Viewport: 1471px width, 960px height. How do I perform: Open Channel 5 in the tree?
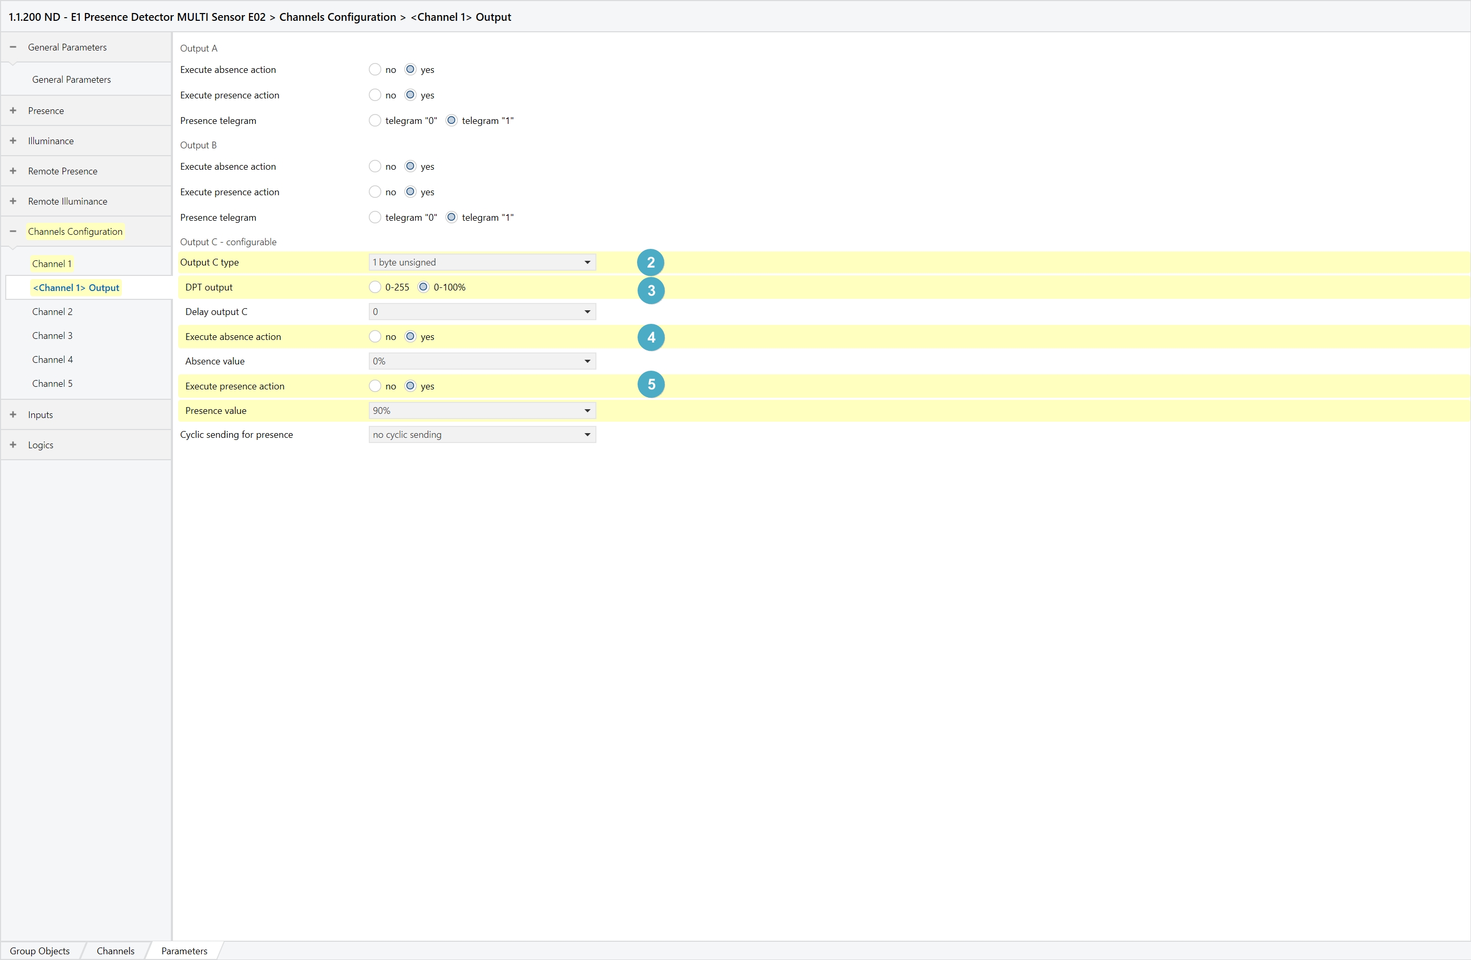coord(53,384)
